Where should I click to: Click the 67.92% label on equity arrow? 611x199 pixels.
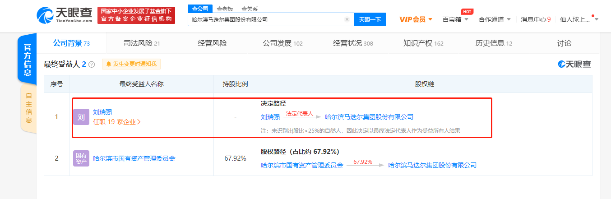pyautogui.click(x=363, y=162)
